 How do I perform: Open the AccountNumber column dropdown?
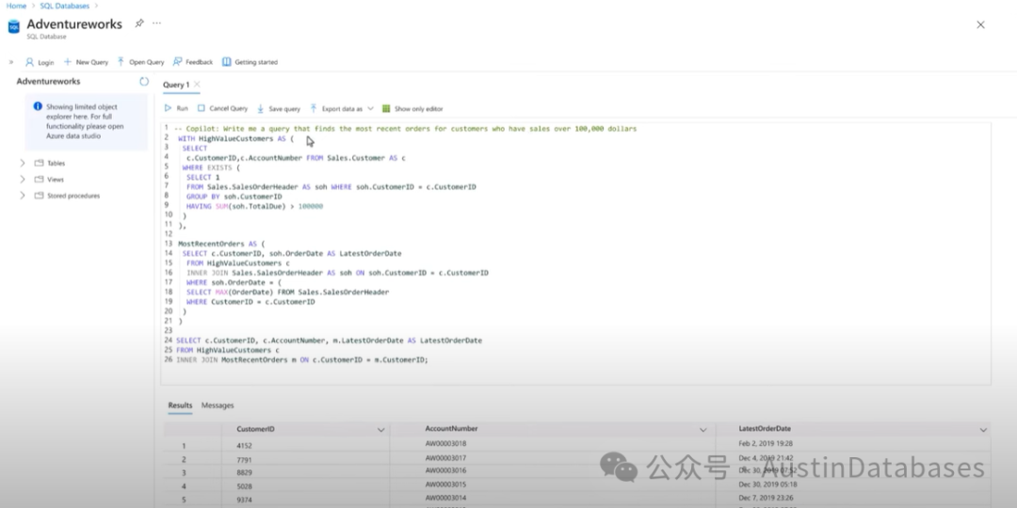(703, 430)
